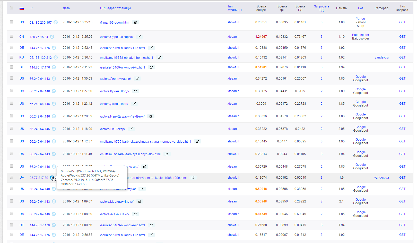Sort table by IP column header
Screen dimensions: 417x243
[31, 8]
